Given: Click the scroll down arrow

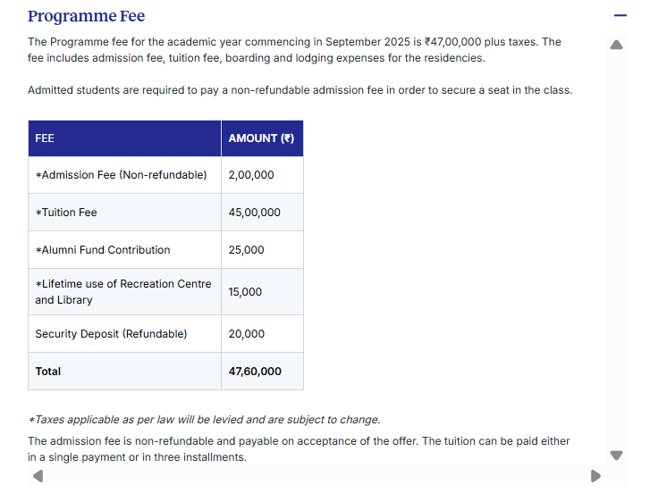Looking at the screenshot, I should pos(616,455).
